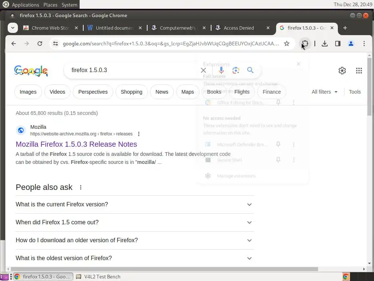Start voice search with the microphone
The height and width of the screenshot is (281, 374).
[x=221, y=70]
